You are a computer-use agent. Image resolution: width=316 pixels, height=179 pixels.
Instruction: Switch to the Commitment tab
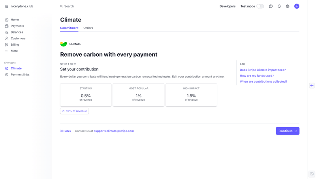[x=69, y=28]
